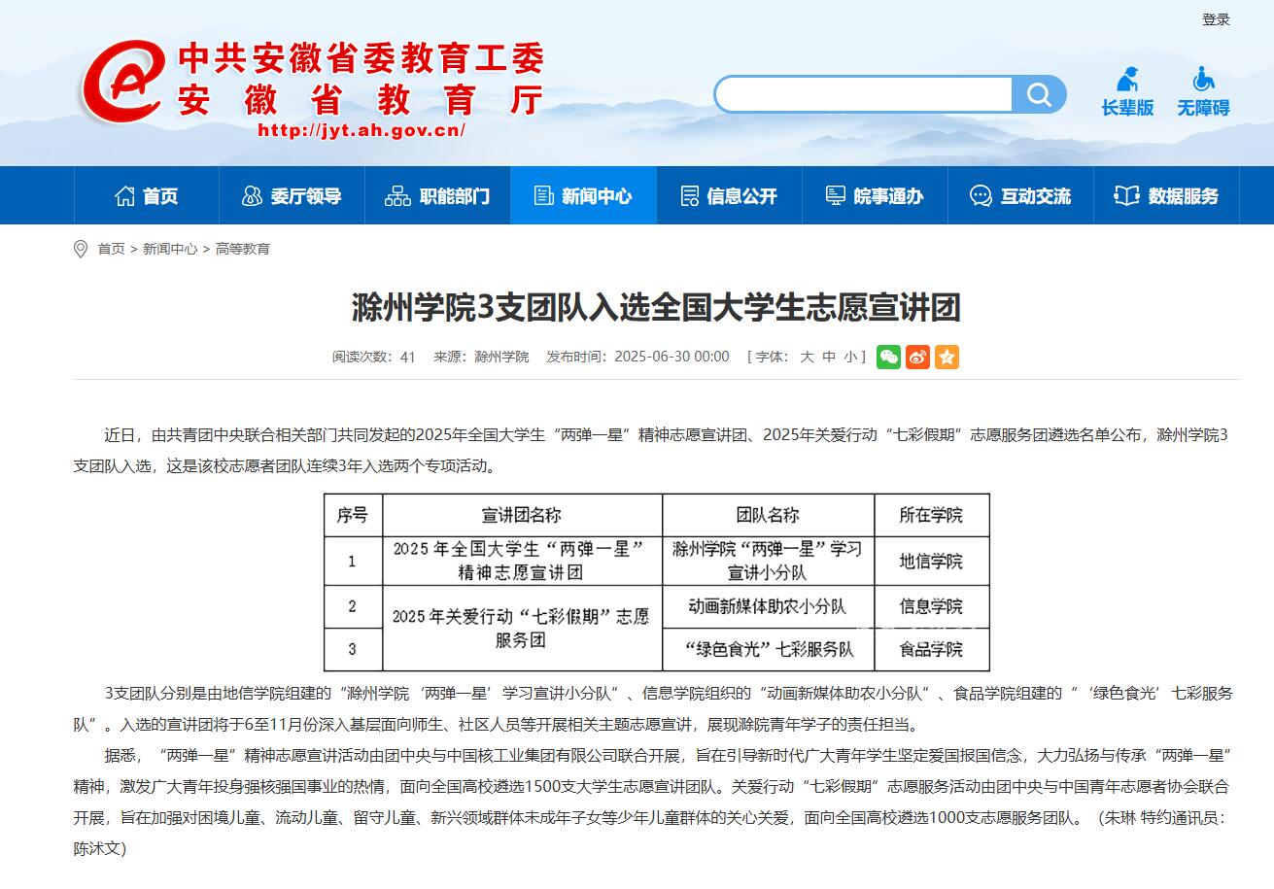Set font size to 中
The height and width of the screenshot is (889, 1274).
tap(829, 357)
